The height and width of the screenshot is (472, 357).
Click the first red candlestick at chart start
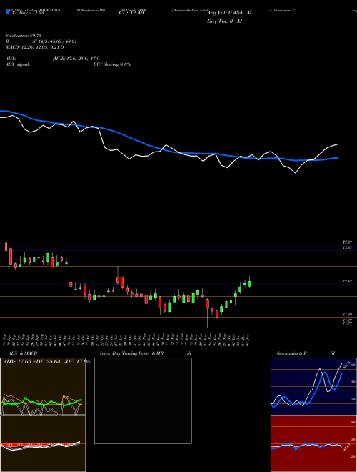pos(6,247)
